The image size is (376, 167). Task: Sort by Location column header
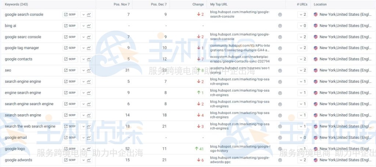tap(320, 4)
